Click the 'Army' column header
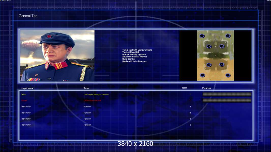This screenshot has width=271, height=152. point(86,88)
